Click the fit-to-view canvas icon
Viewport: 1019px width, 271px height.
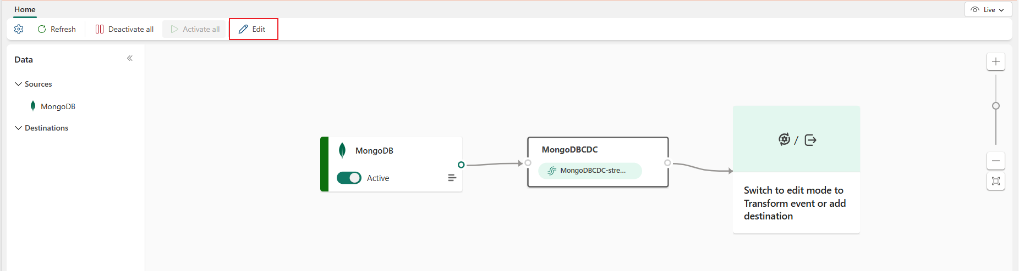(996, 181)
